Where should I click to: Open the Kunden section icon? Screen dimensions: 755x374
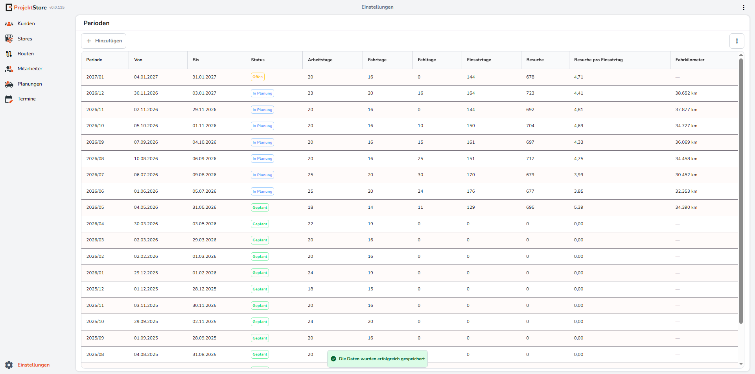point(9,24)
